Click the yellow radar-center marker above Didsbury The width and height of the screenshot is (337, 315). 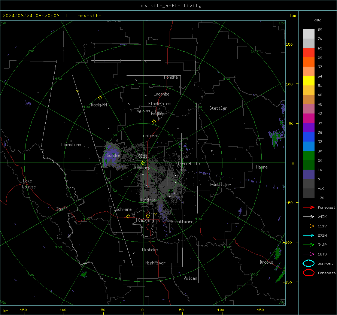143,163
